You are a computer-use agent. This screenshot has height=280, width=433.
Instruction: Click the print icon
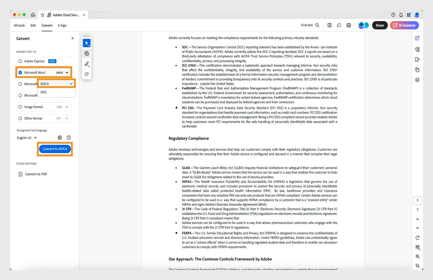[349, 25]
